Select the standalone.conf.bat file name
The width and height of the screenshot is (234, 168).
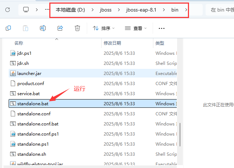pos(38,124)
